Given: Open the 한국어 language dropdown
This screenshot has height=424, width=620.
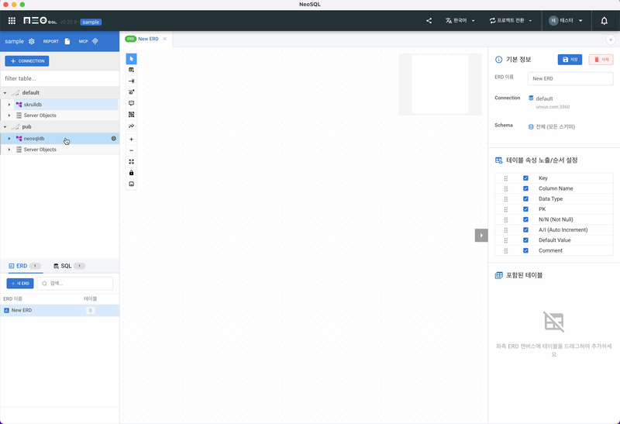Looking at the screenshot, I should tap(460, 21).
